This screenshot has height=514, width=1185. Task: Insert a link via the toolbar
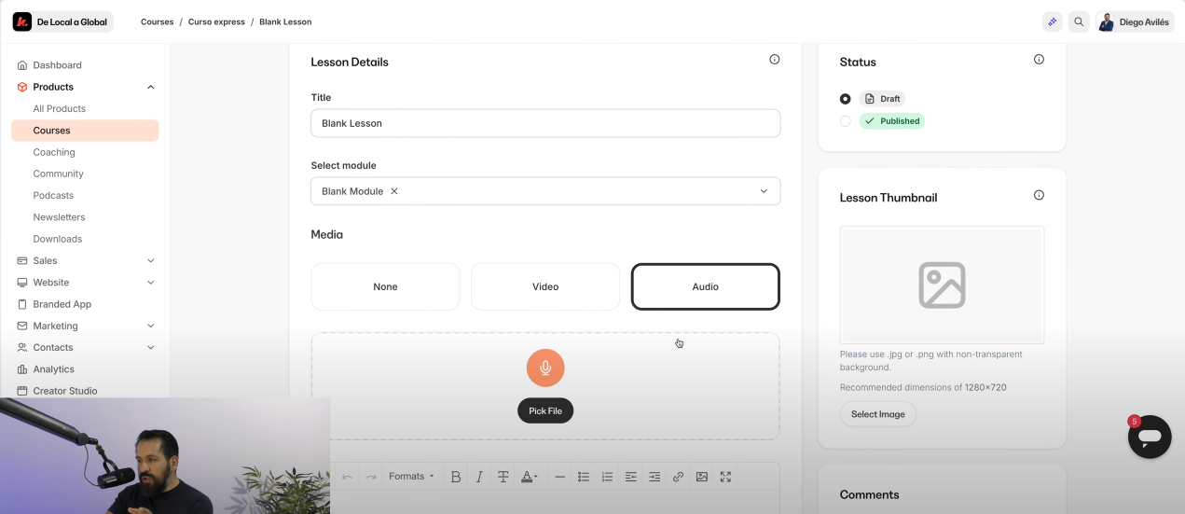[678, 477]
